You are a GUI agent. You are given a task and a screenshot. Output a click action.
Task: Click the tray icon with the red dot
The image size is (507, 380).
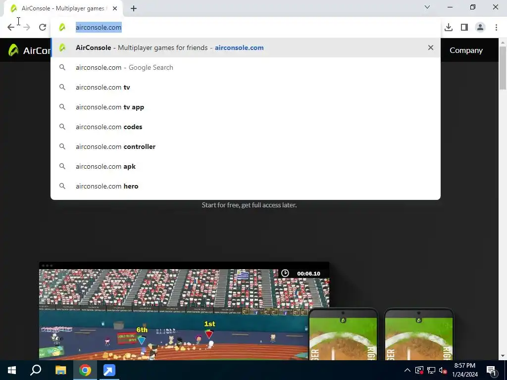point(419,370)
